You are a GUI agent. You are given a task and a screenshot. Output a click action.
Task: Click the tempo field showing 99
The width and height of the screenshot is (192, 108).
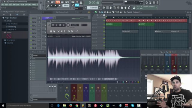(x=66, y=6)
